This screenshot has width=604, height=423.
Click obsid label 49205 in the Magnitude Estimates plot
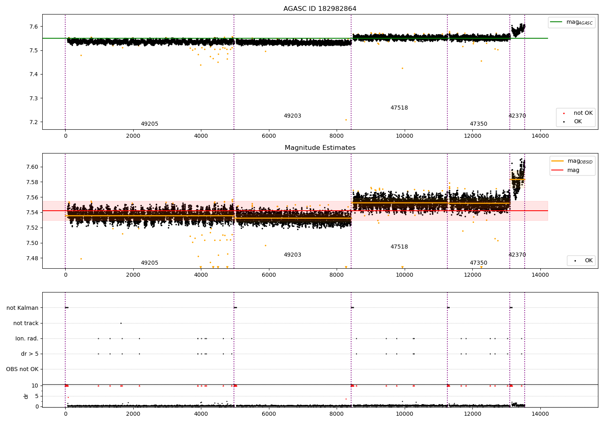pyautogui.click(x=149, y=263)
